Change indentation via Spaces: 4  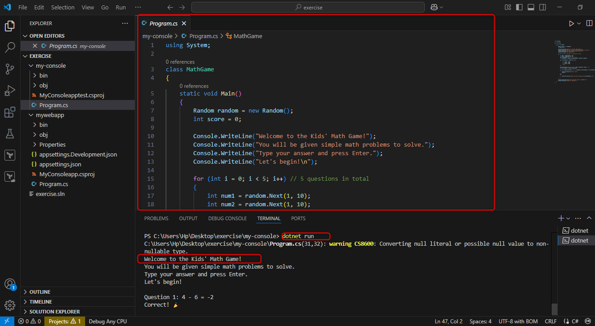click(x=480, y=321)
